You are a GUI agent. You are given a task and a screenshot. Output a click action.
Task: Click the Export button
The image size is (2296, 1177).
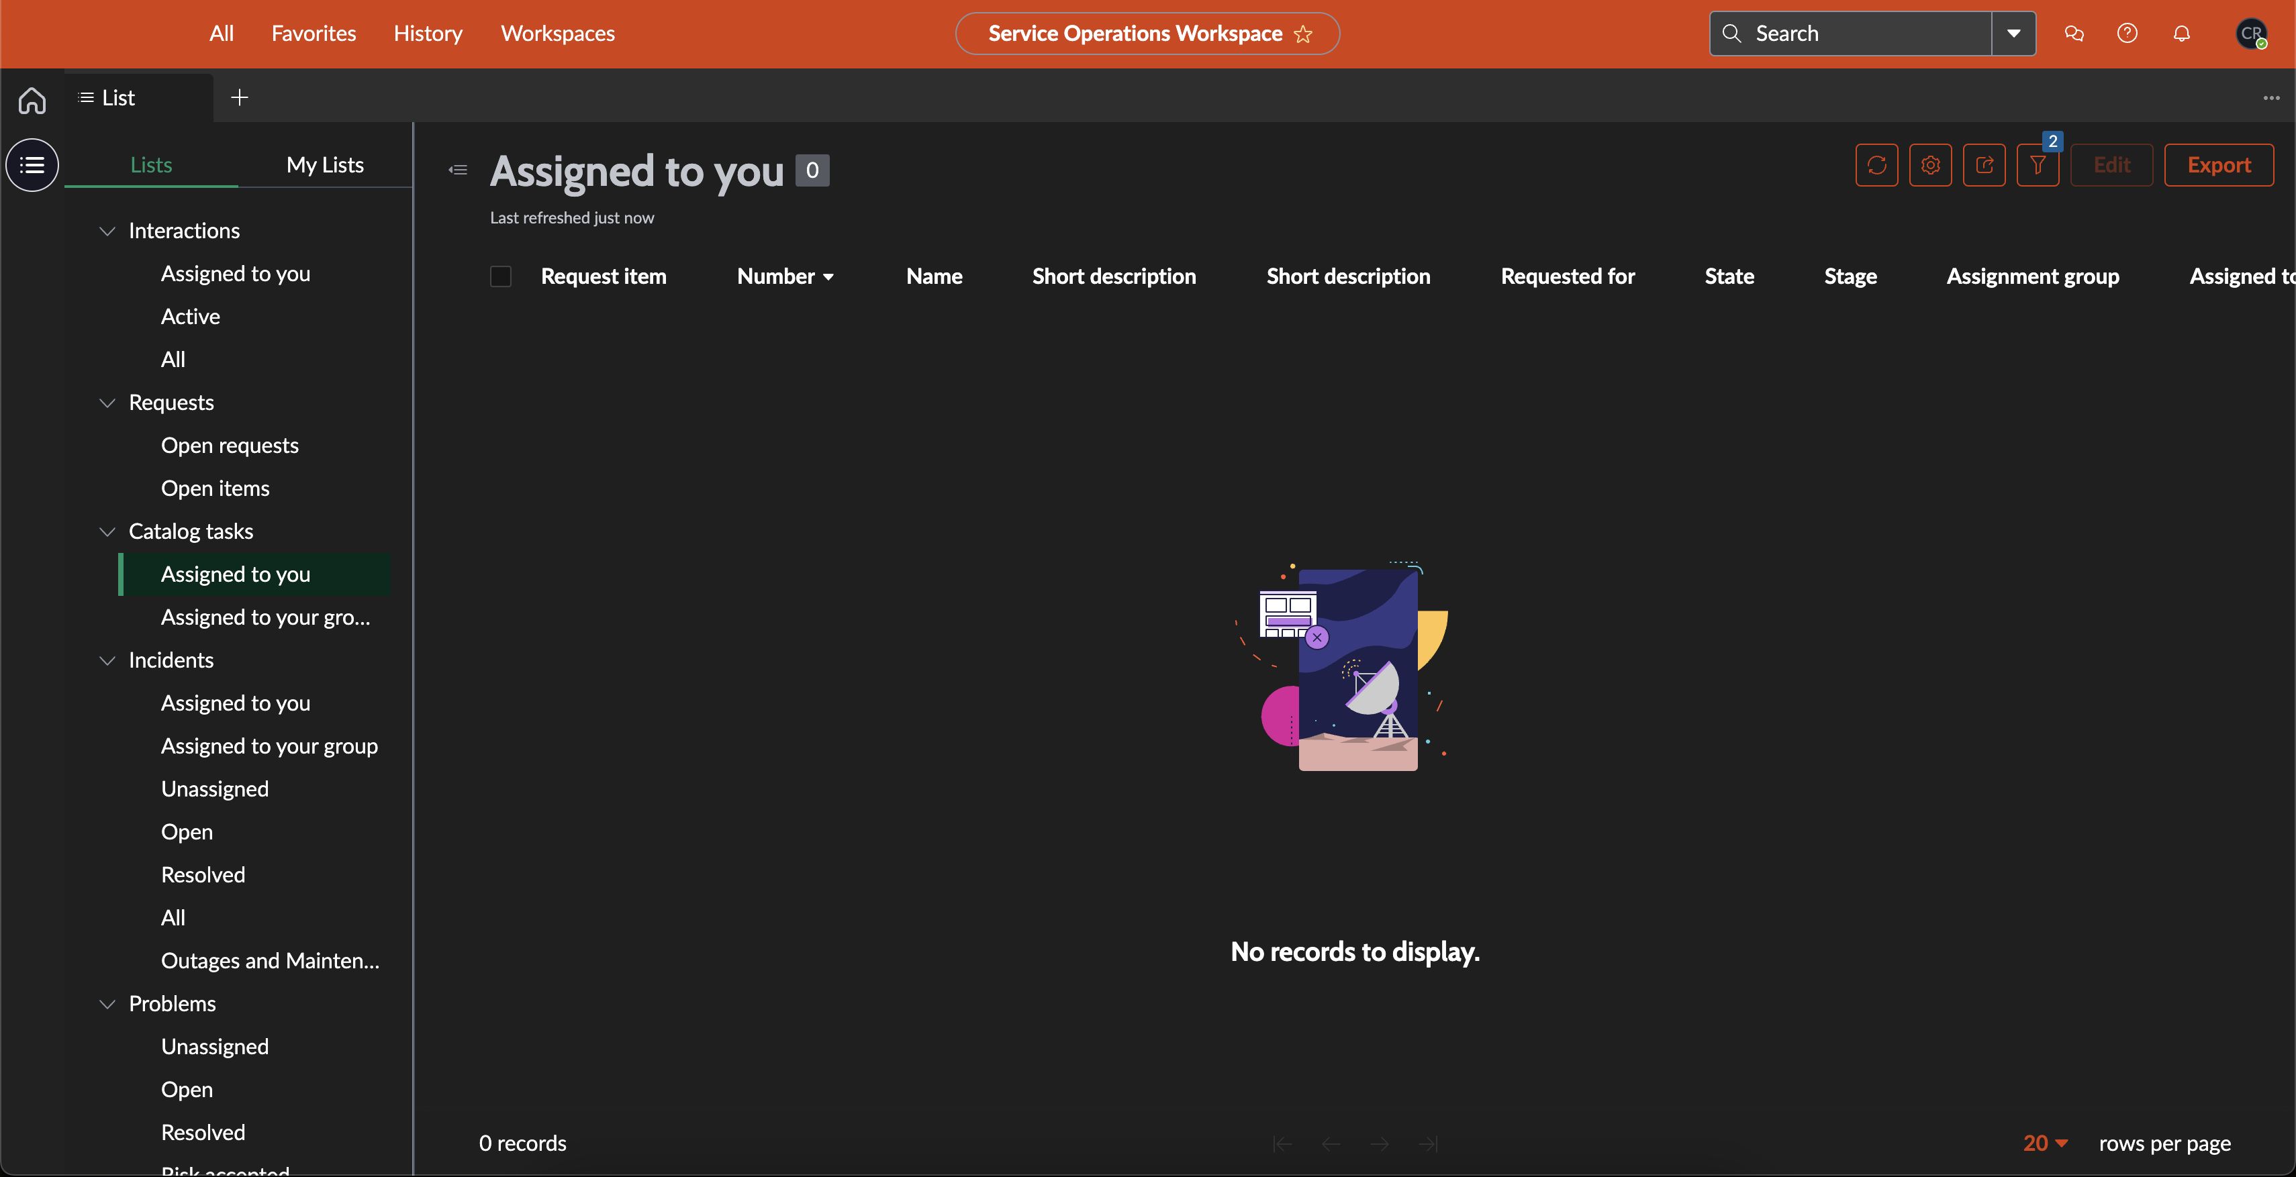click(x=2219, y=165)
